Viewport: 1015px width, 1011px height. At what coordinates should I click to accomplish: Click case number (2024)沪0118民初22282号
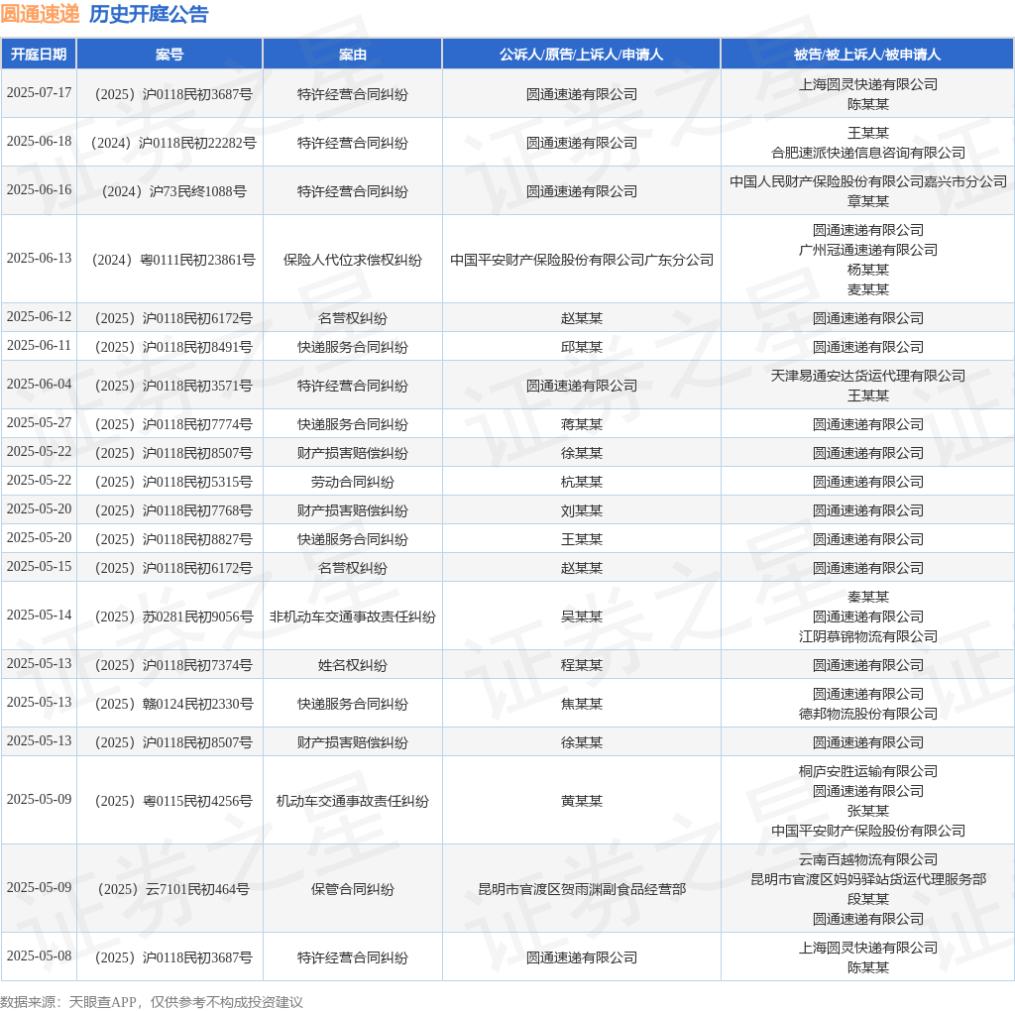(173, 143)
